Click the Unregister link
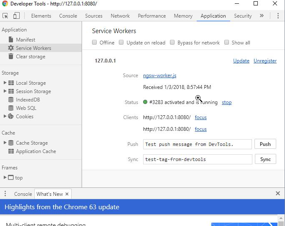Screen dimensions: 285x226 tap(265, 61)
